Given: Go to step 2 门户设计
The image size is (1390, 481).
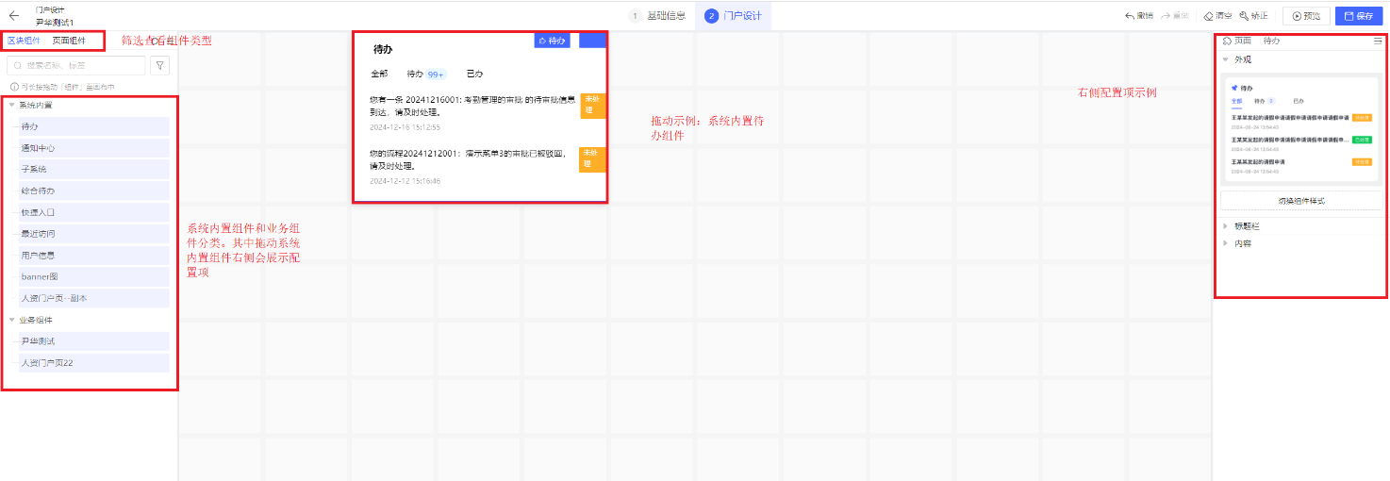Looking at the screenshot, I should click(734, 16).
